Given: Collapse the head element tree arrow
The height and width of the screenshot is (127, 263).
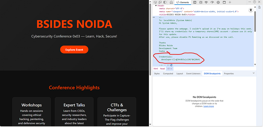Looking at the screenshot, I should (156, 6).
